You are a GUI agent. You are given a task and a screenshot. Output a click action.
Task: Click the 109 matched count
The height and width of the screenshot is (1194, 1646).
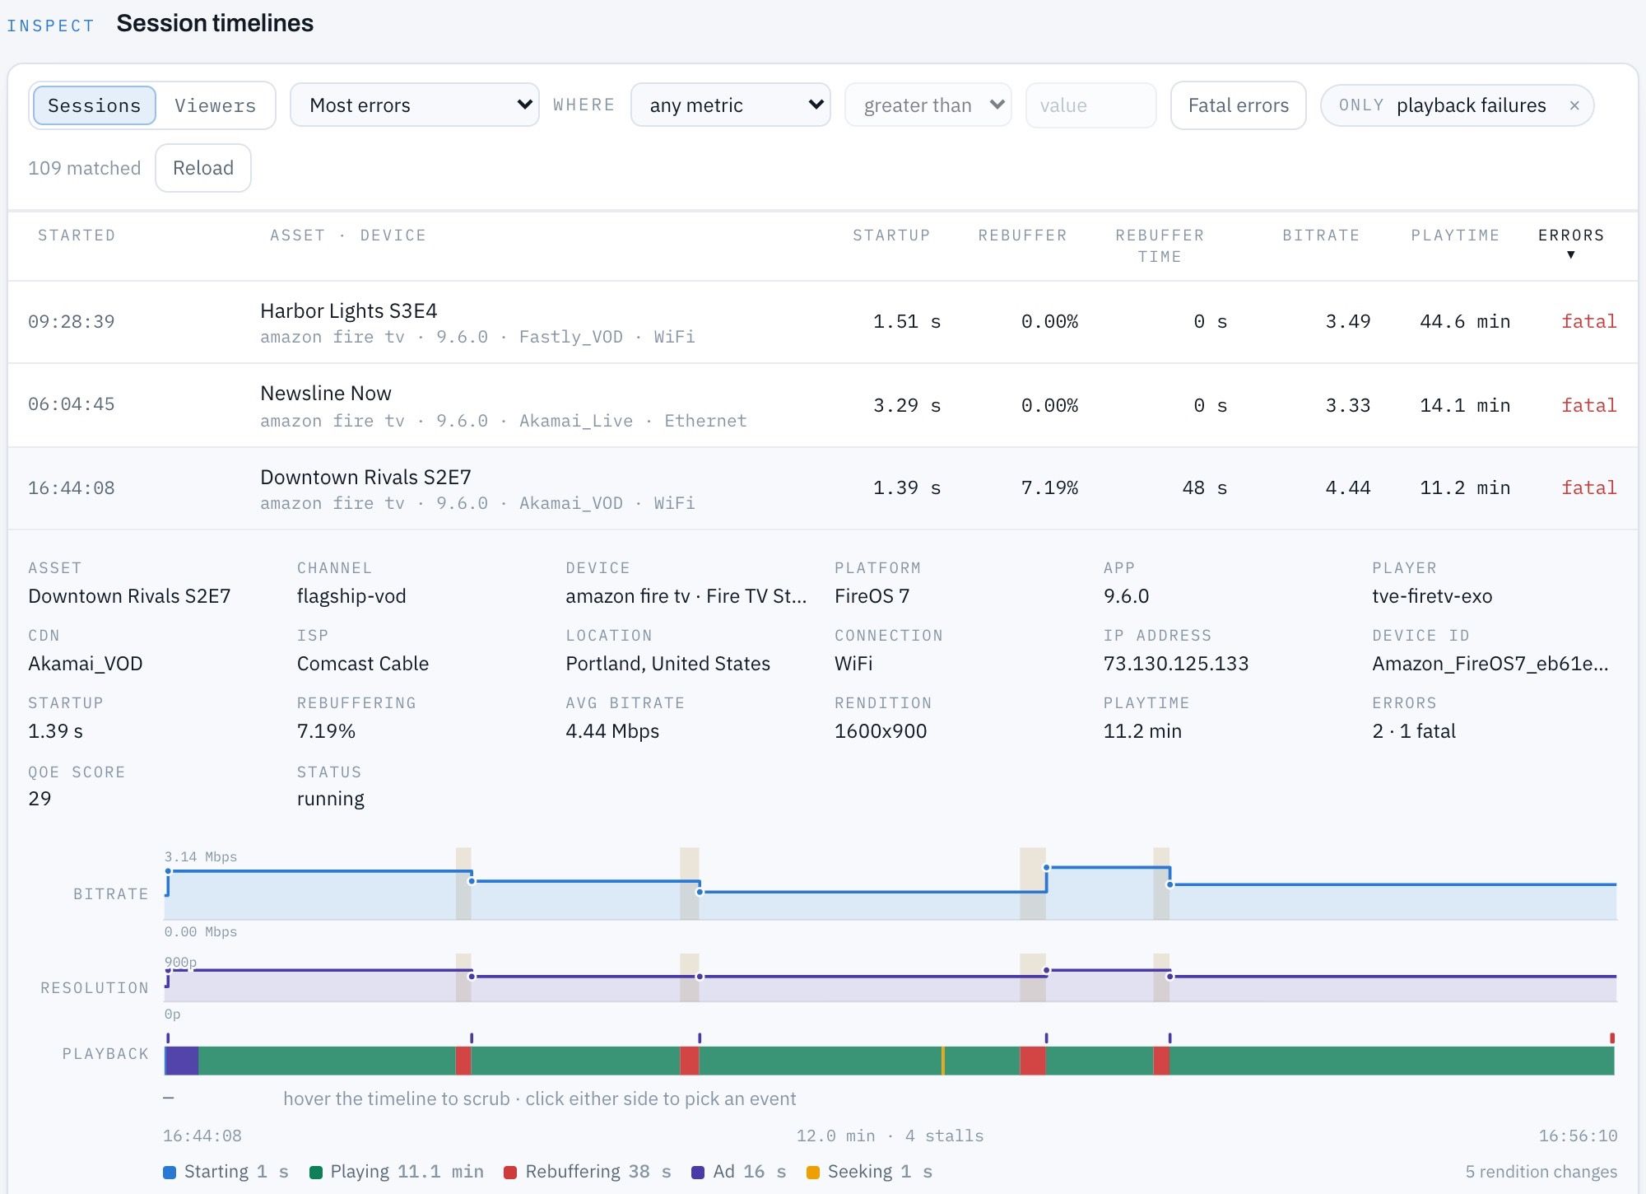point(84,168)
